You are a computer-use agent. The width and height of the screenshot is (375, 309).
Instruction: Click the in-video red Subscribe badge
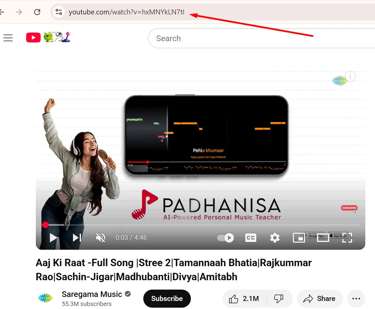pos(349,208)
